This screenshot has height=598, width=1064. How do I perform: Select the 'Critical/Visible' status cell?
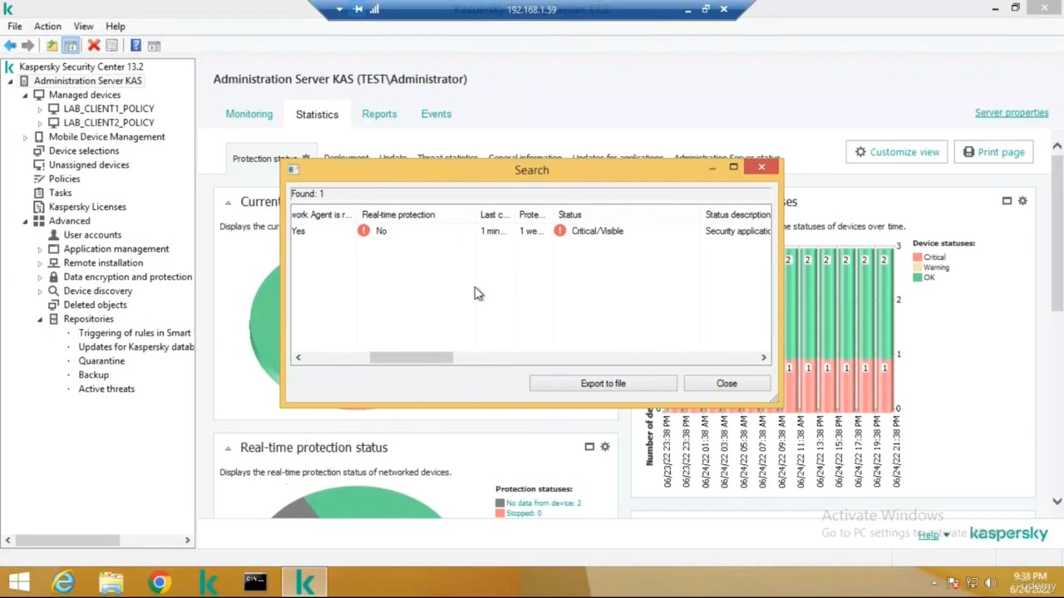597,231
